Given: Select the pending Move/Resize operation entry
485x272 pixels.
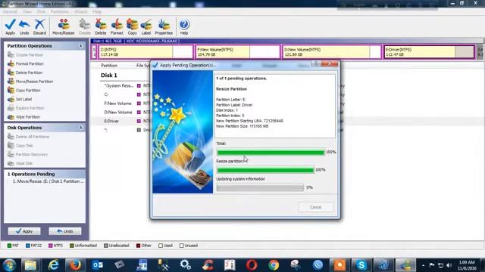Looking at the screenshot, I should pos(48,181).
